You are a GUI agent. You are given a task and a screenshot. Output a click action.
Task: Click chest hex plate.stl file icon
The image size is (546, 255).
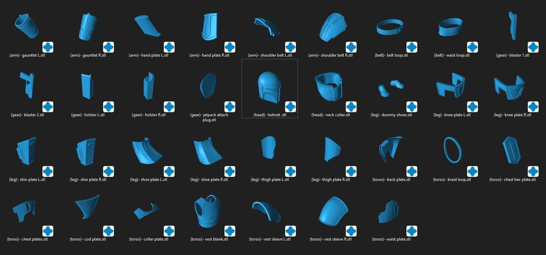pyautogui.click(x=512, y=151)
